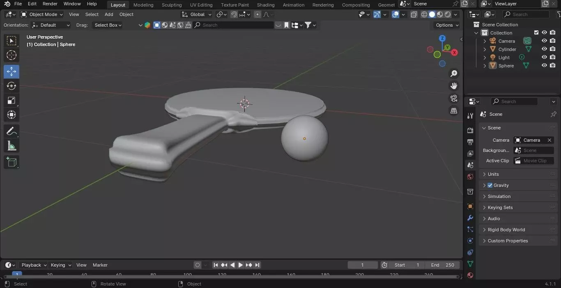Switch to the Modeling workspace tab
This screenshot has width=561, height=288.
point(143,5)
